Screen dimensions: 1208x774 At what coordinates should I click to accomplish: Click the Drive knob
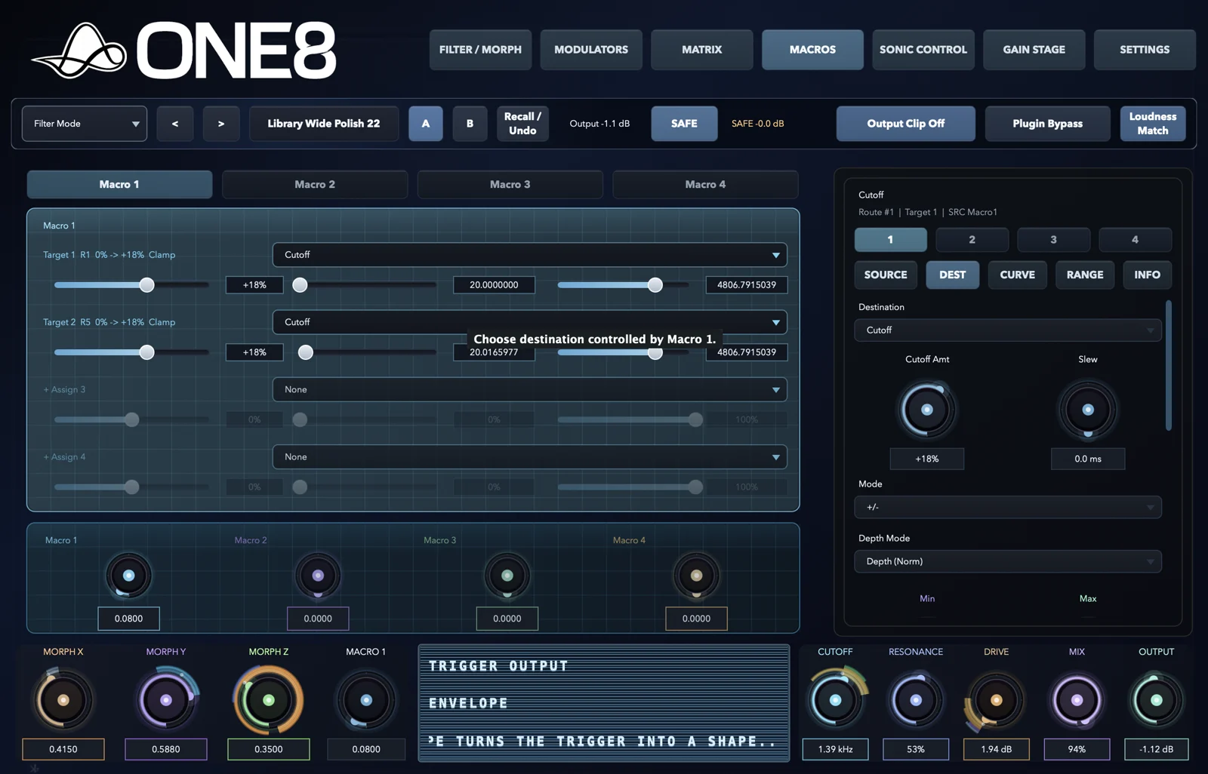(x=996, y=700)
